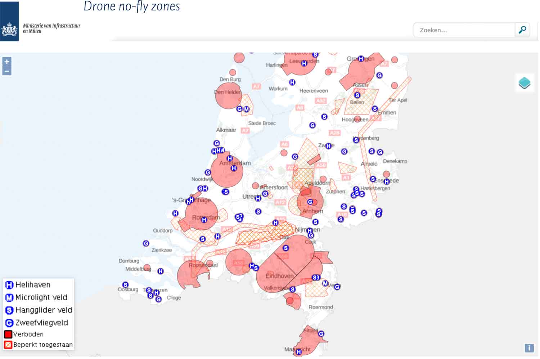Click the Ouddorp town label
540x359 pixels.
pos(163,230)
